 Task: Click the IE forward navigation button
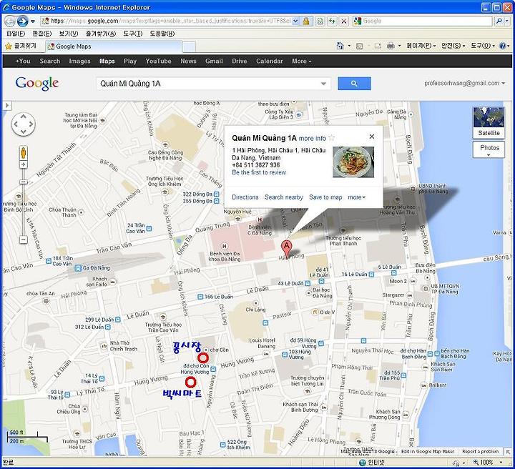[x=22, y=21]
